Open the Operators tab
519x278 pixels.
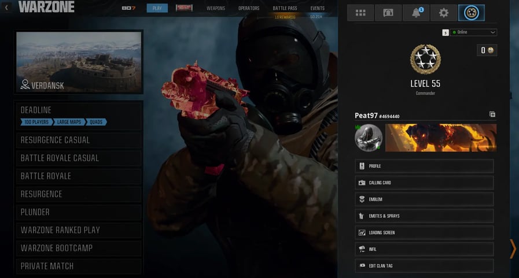[249, 8]
